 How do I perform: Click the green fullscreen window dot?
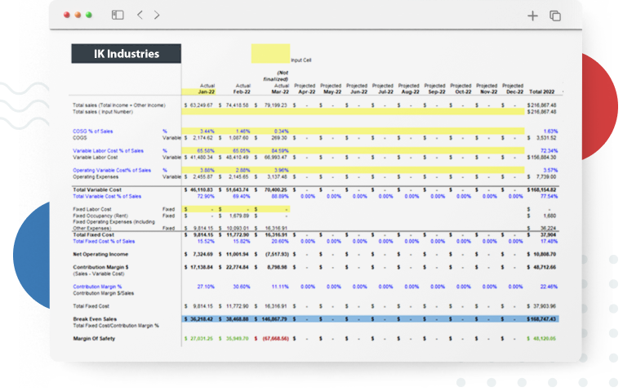click(x=89, y=15)
